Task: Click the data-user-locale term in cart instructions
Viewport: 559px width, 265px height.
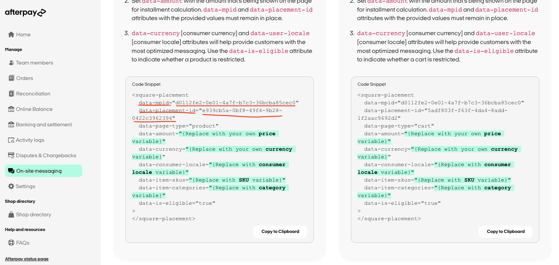Action: pyautogui.click(x=505, y=33)
